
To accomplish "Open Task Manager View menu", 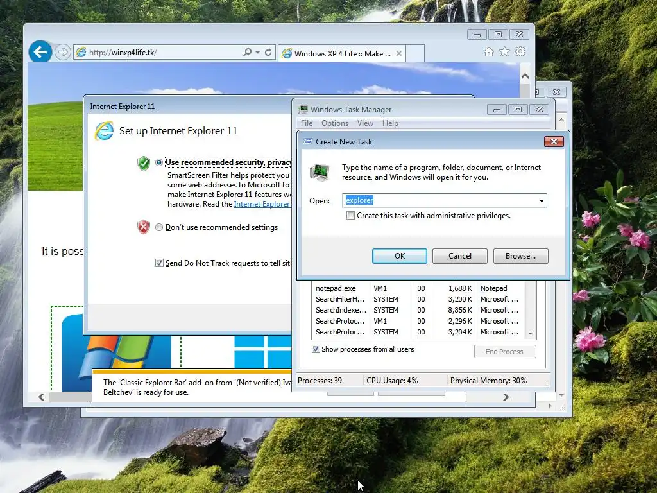I will [365, 123].
